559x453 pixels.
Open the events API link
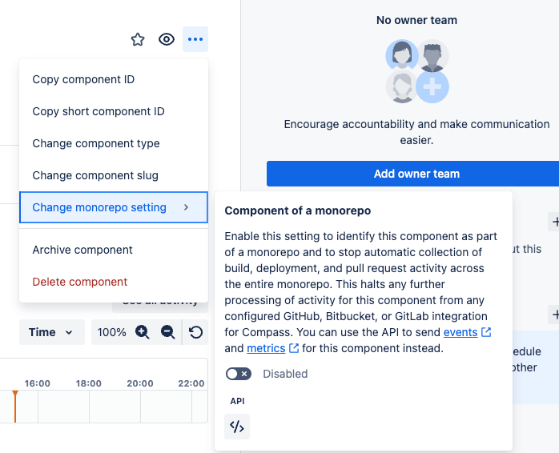pos(460,332)
